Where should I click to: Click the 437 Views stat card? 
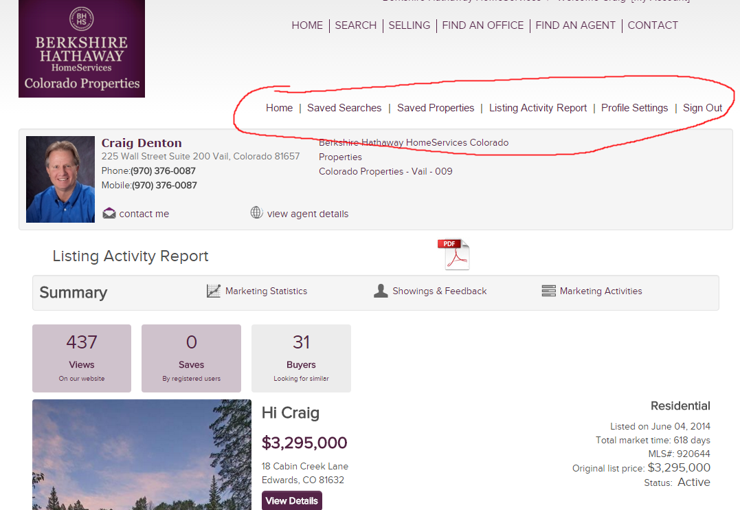[82, 358]
